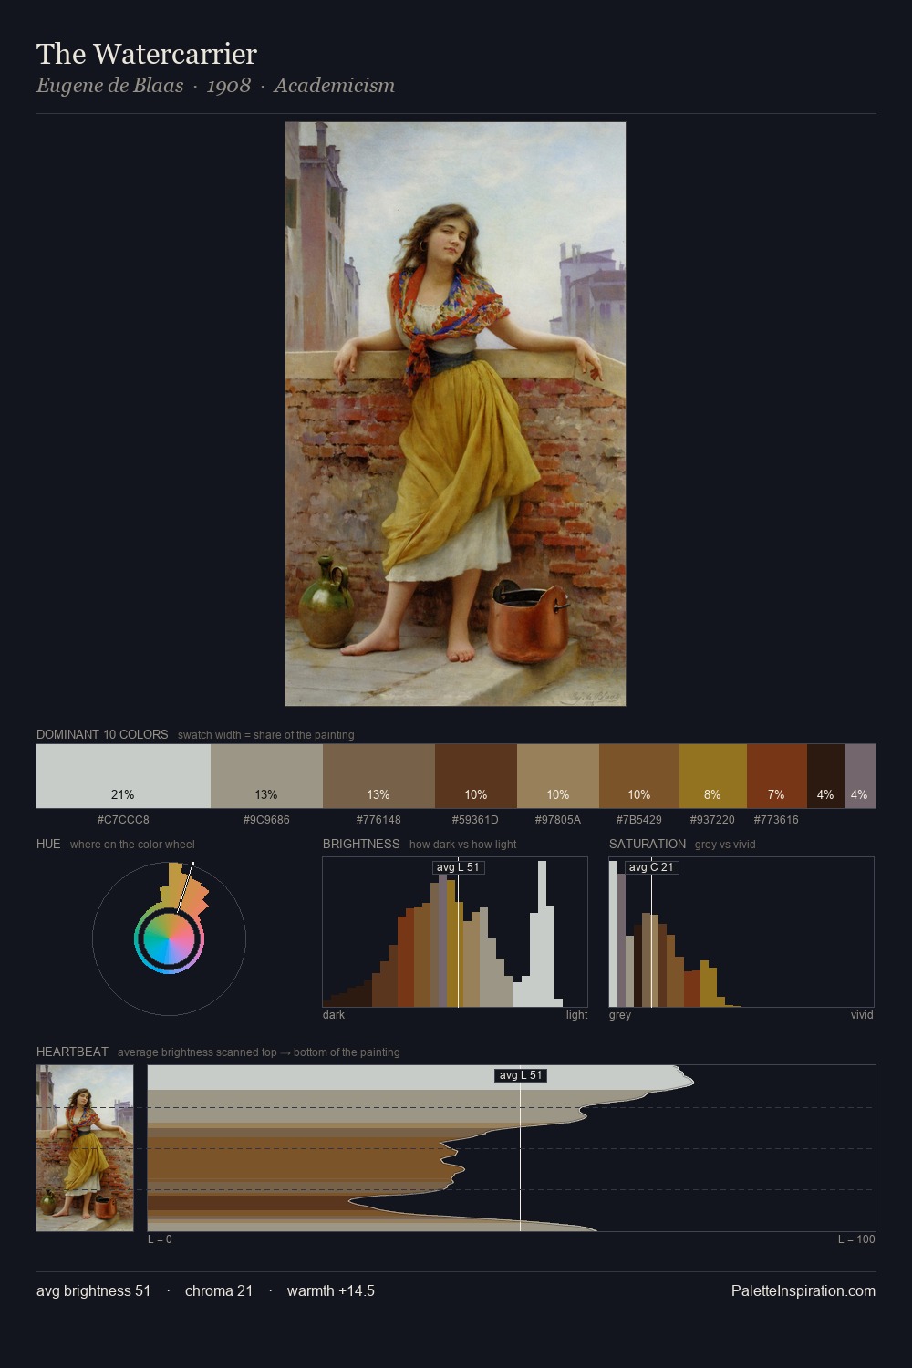Click hex label '#776148'
The image size is (912, 1368).
coord(378,820)
